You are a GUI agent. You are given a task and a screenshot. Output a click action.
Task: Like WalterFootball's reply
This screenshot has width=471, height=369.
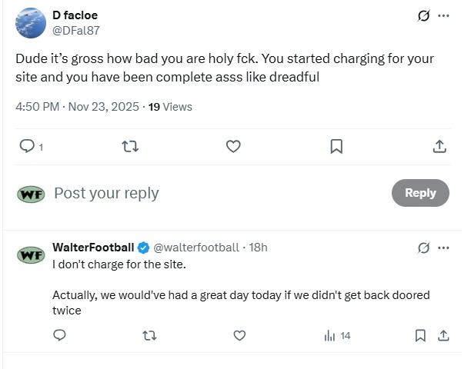click(239, 335)
